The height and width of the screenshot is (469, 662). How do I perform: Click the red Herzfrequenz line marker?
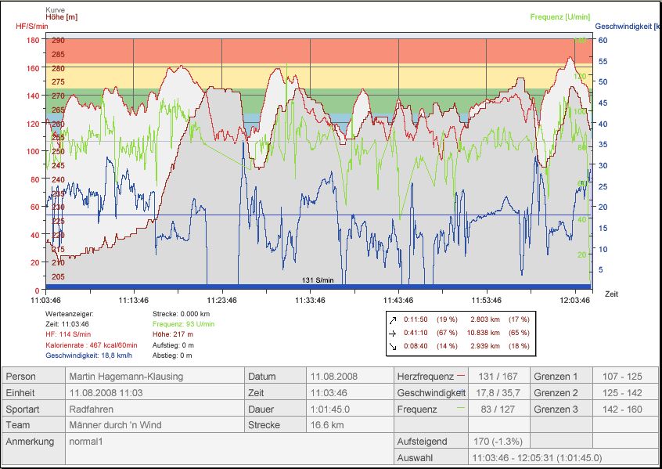460,376
